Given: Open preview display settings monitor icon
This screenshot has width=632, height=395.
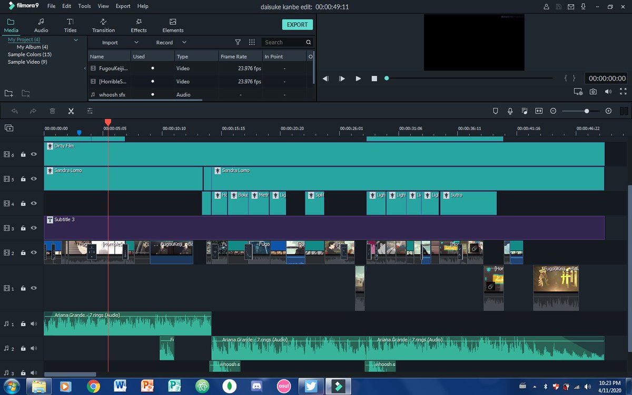Looking at the screenshot, I should [x=578, y=92].
